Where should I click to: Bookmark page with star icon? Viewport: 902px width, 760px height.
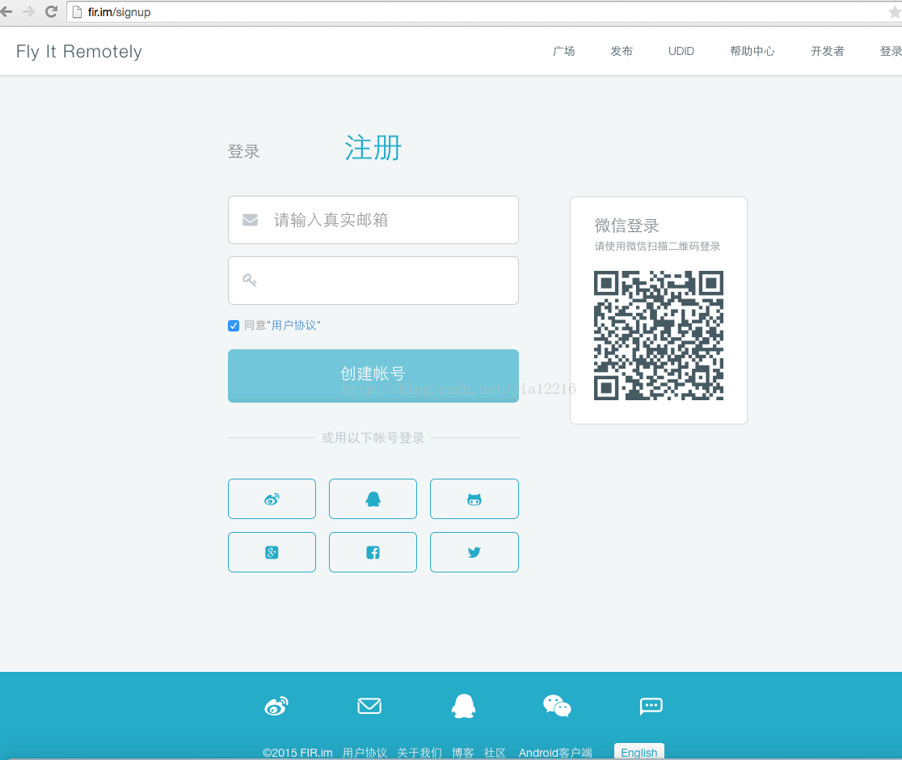tap(895, 12)
